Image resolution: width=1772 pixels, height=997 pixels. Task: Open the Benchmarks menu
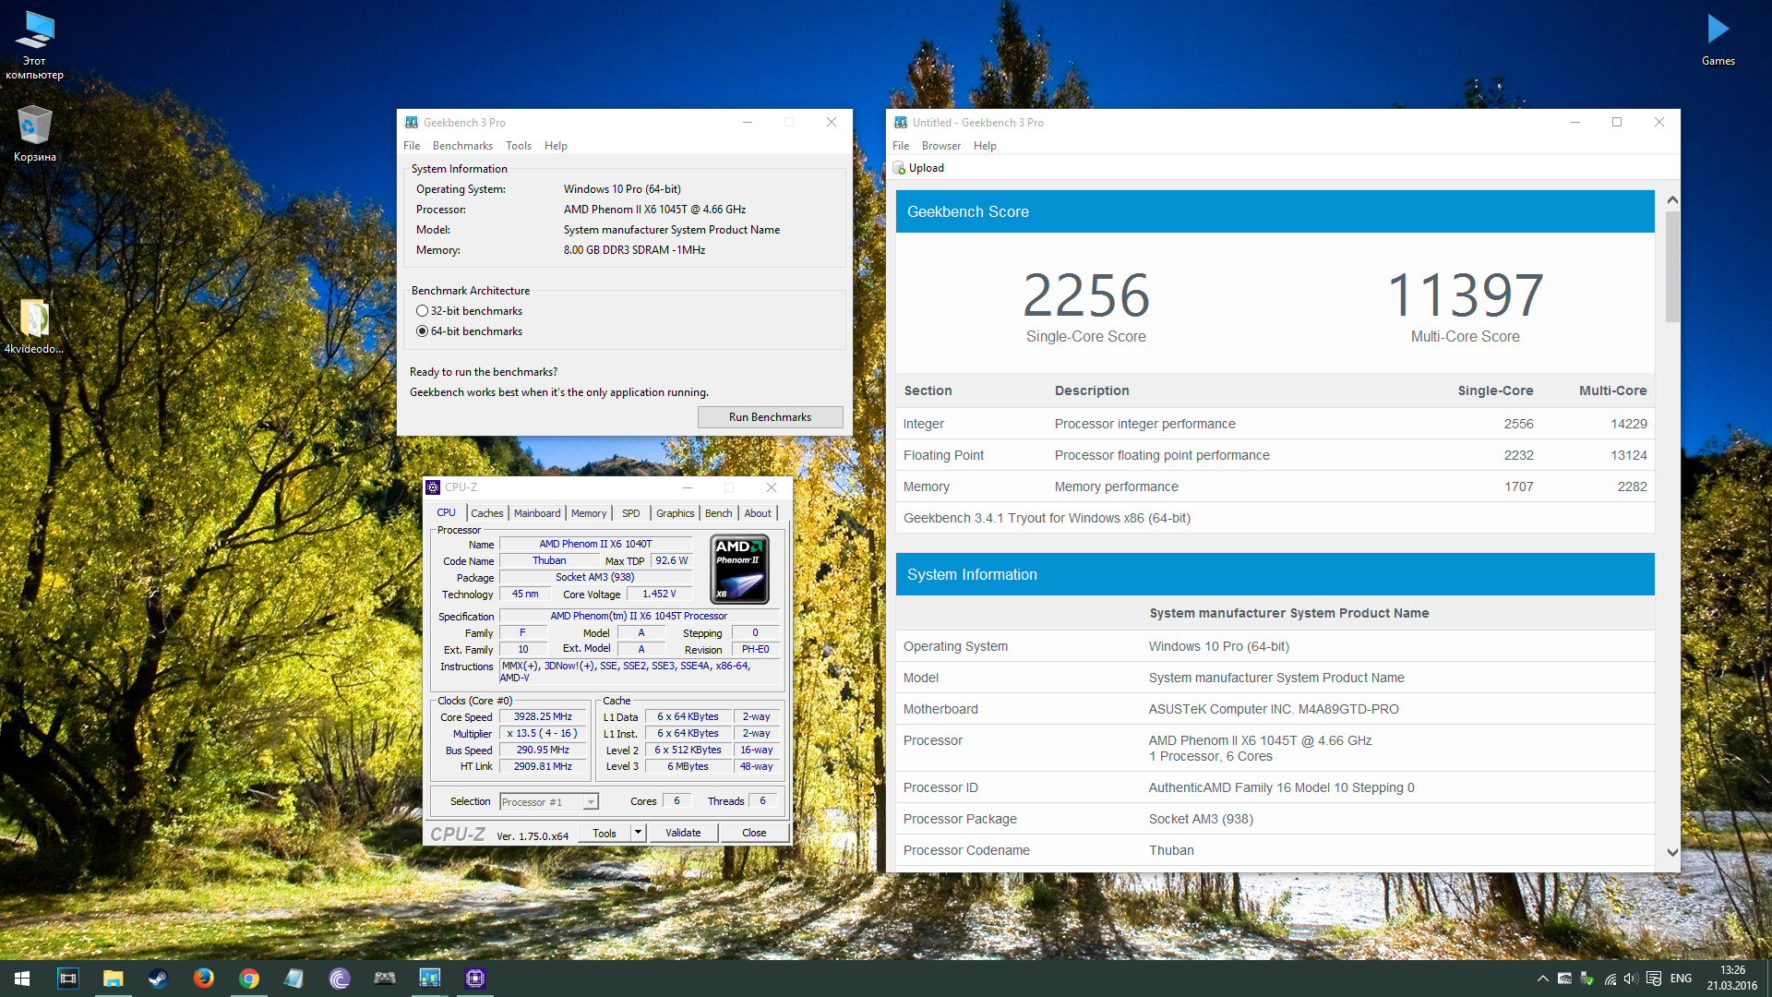[462, 146]
